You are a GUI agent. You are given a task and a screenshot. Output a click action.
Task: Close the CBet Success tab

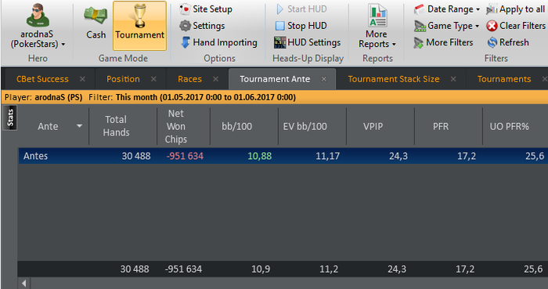click(82, 79)
